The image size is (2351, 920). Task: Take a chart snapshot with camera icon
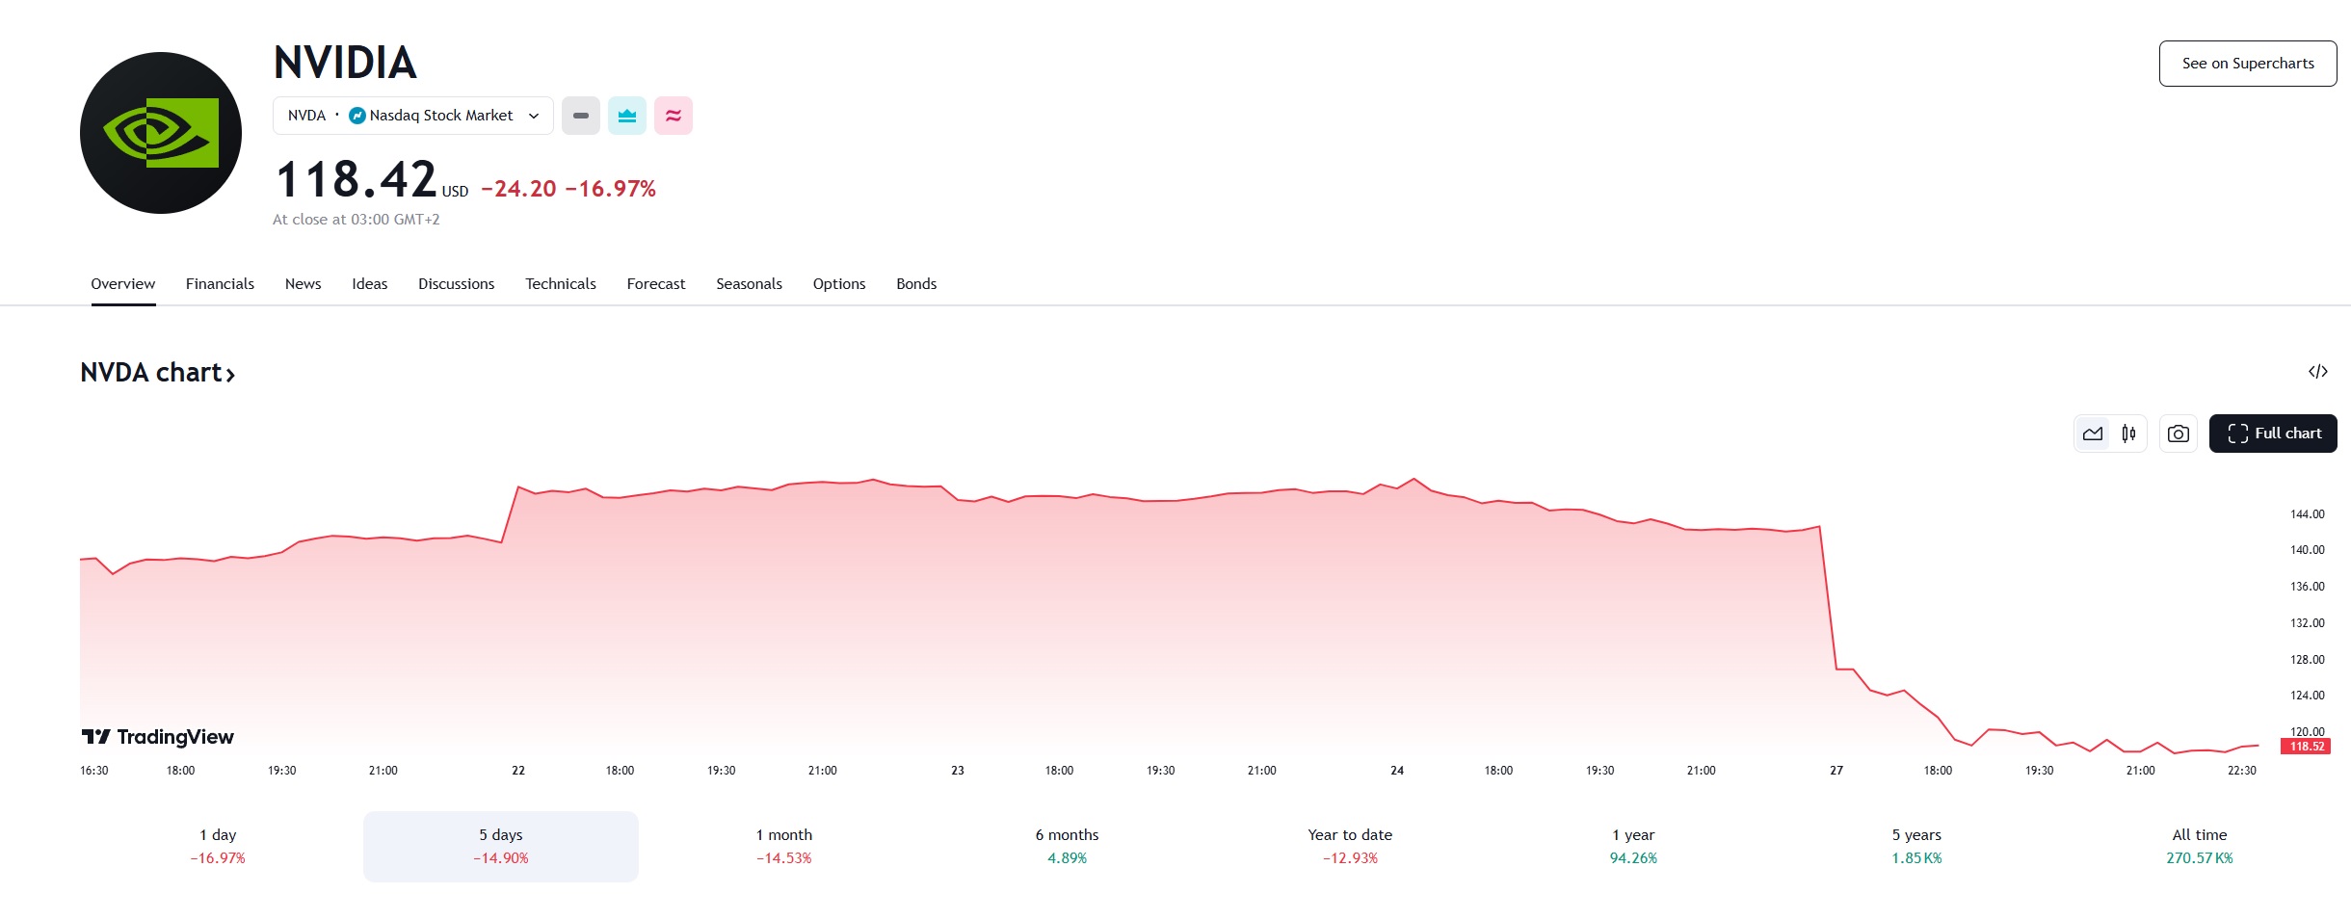(x=2179, y=434)
